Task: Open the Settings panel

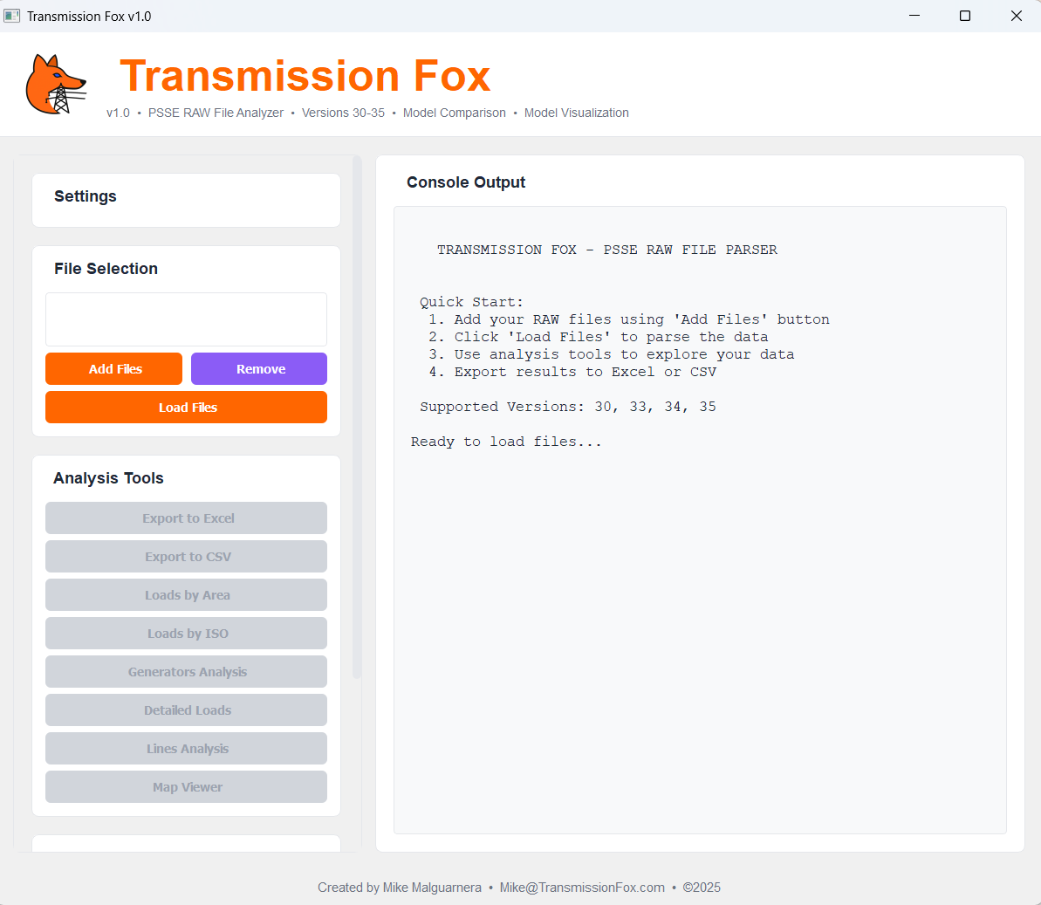Action: pos(85,196)
